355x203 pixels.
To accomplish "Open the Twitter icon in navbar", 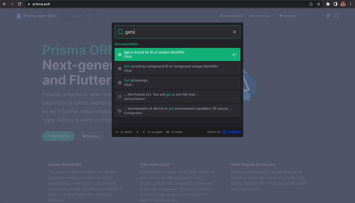I will click(328, 16).
